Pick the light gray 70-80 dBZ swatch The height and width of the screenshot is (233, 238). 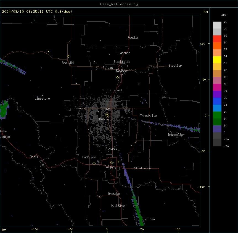click(x=217, y=25)
